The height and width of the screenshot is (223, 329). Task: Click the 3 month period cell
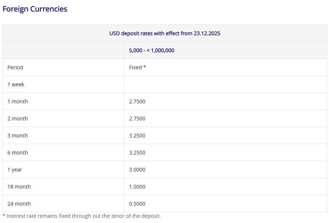click(x=17, y=136)
